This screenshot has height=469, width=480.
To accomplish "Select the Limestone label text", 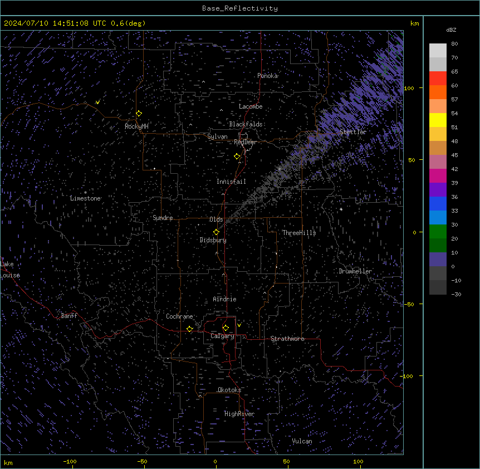I will point(85,198).
